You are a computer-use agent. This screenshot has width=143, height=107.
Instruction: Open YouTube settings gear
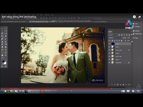pos(133,91)
